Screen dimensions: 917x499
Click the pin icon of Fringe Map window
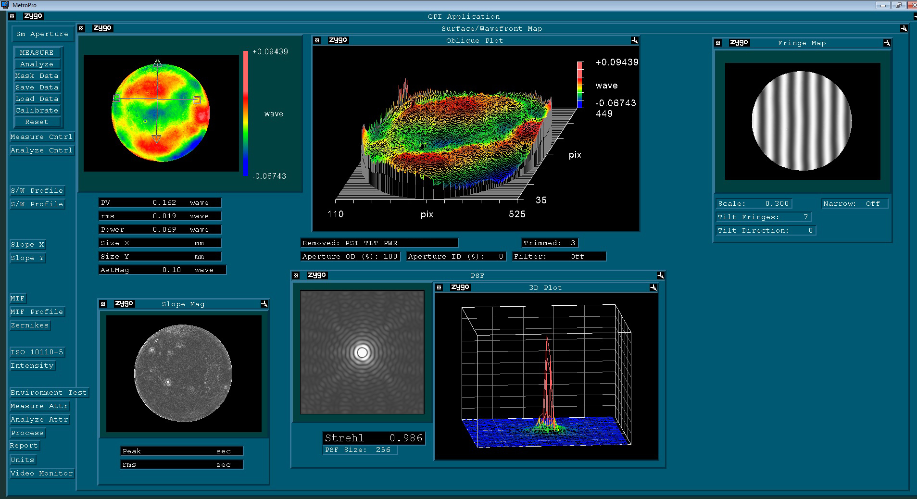[x=887, y=43]
